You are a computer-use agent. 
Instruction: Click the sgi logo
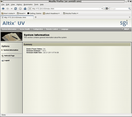click(124, 23)
